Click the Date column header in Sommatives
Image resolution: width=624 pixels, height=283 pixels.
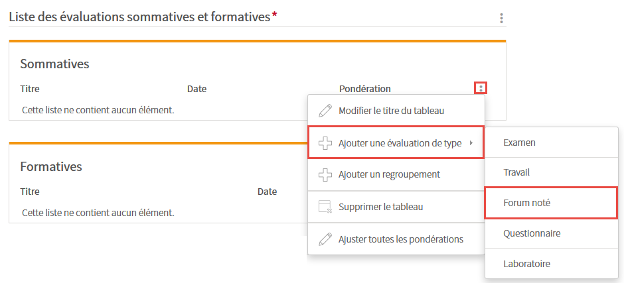tap(196, 89)
